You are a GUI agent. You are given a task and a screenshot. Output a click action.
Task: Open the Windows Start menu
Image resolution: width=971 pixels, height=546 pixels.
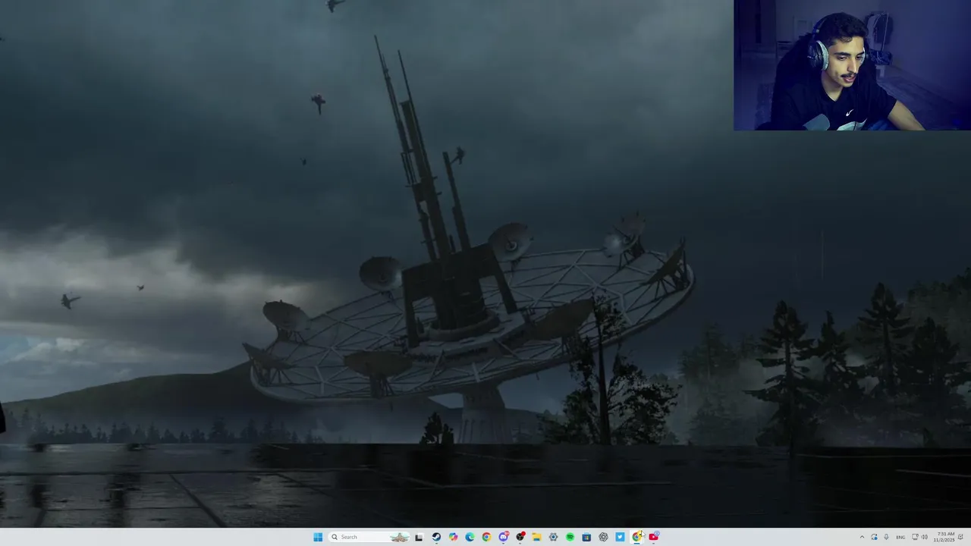point(318,537)
